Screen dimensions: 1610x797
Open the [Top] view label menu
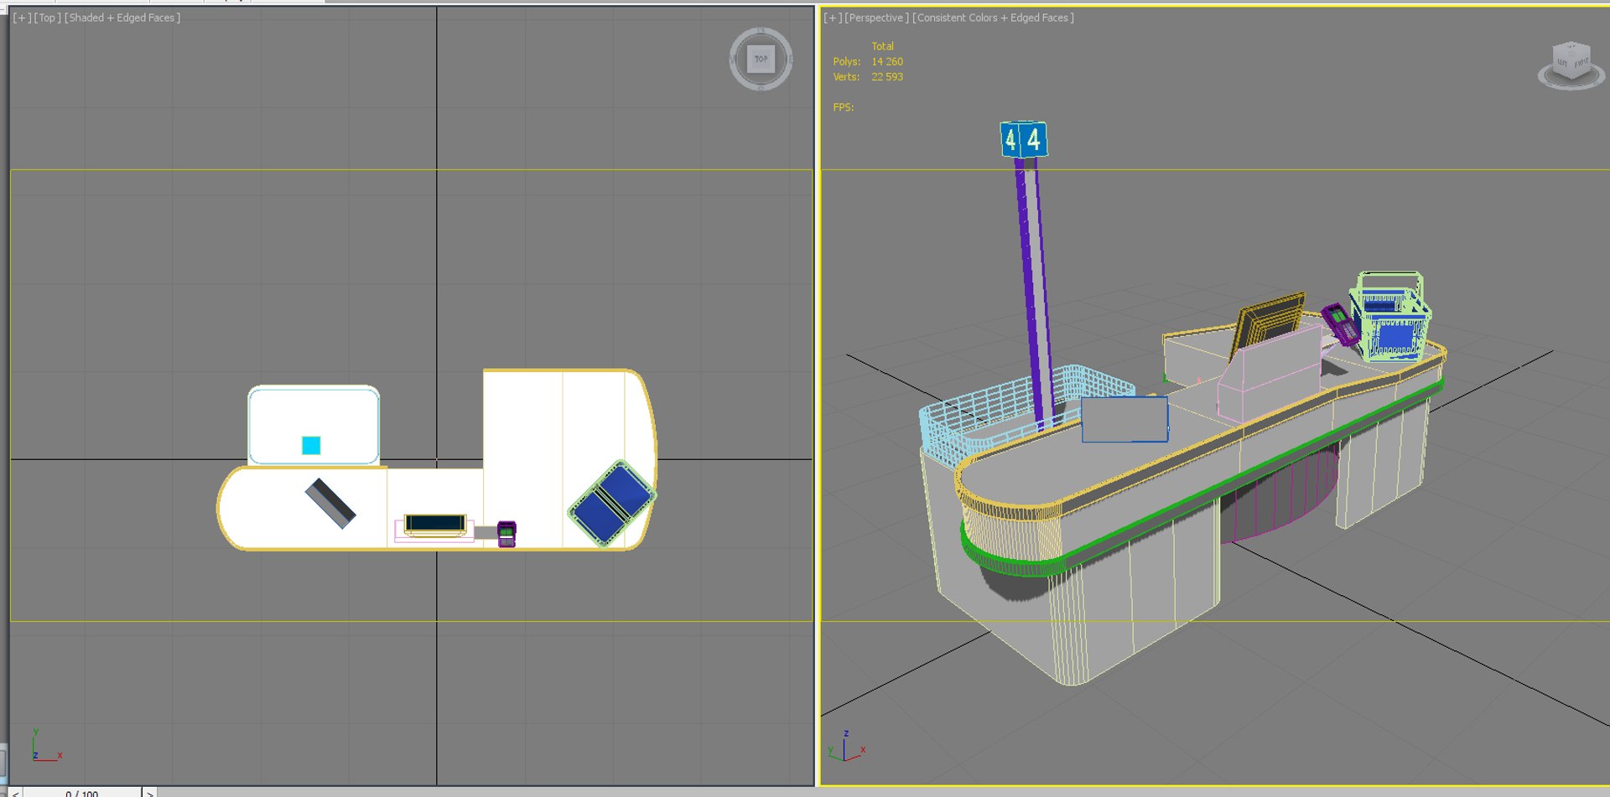[x=46, y=18]
